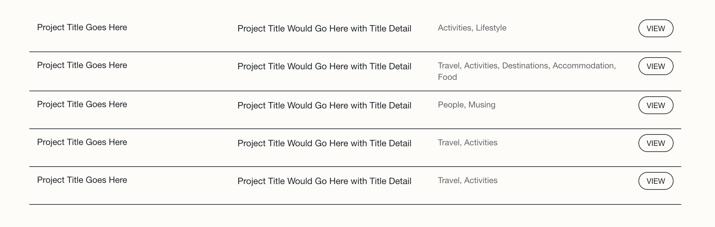The image size is (715, 227).
Task: Select fifth row's Title Detail heading
Action: coord(324,181)
